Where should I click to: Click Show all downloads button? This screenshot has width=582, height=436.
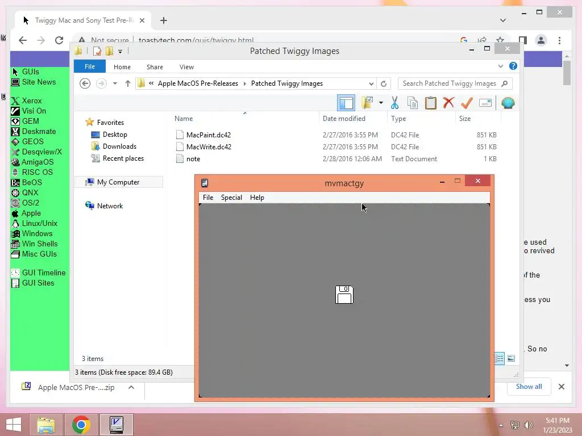point(529,386)
